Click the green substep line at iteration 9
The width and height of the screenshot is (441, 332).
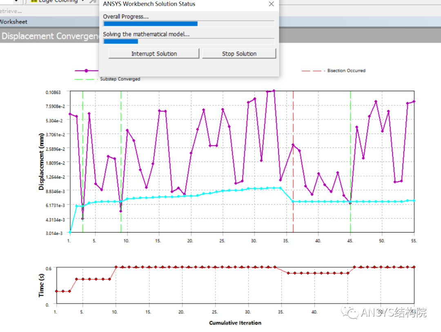click(121, 162)
